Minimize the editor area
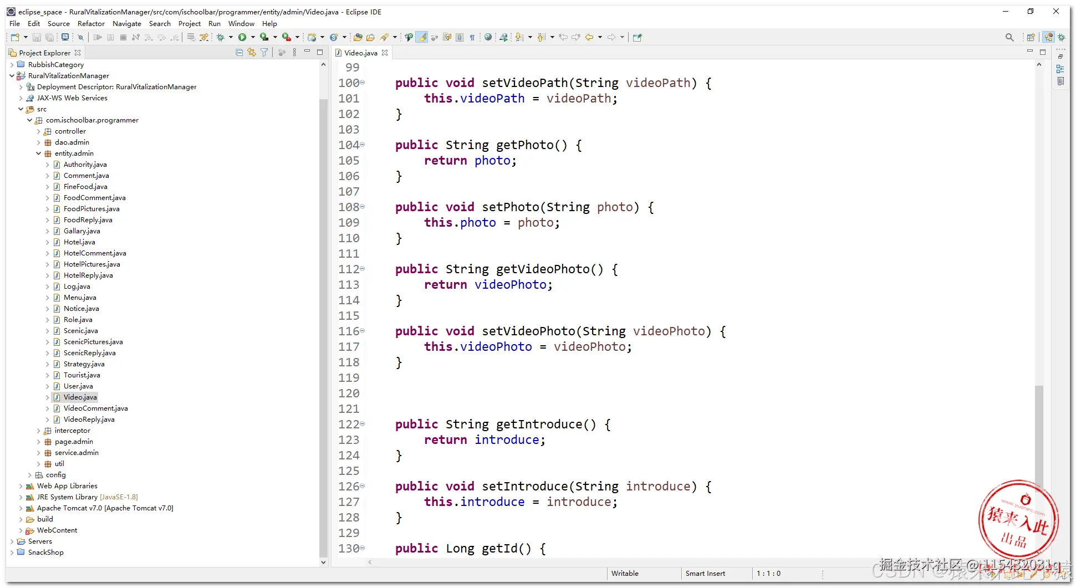Viewport: 1076px width, 588px height. click(x=1030, y=52)
